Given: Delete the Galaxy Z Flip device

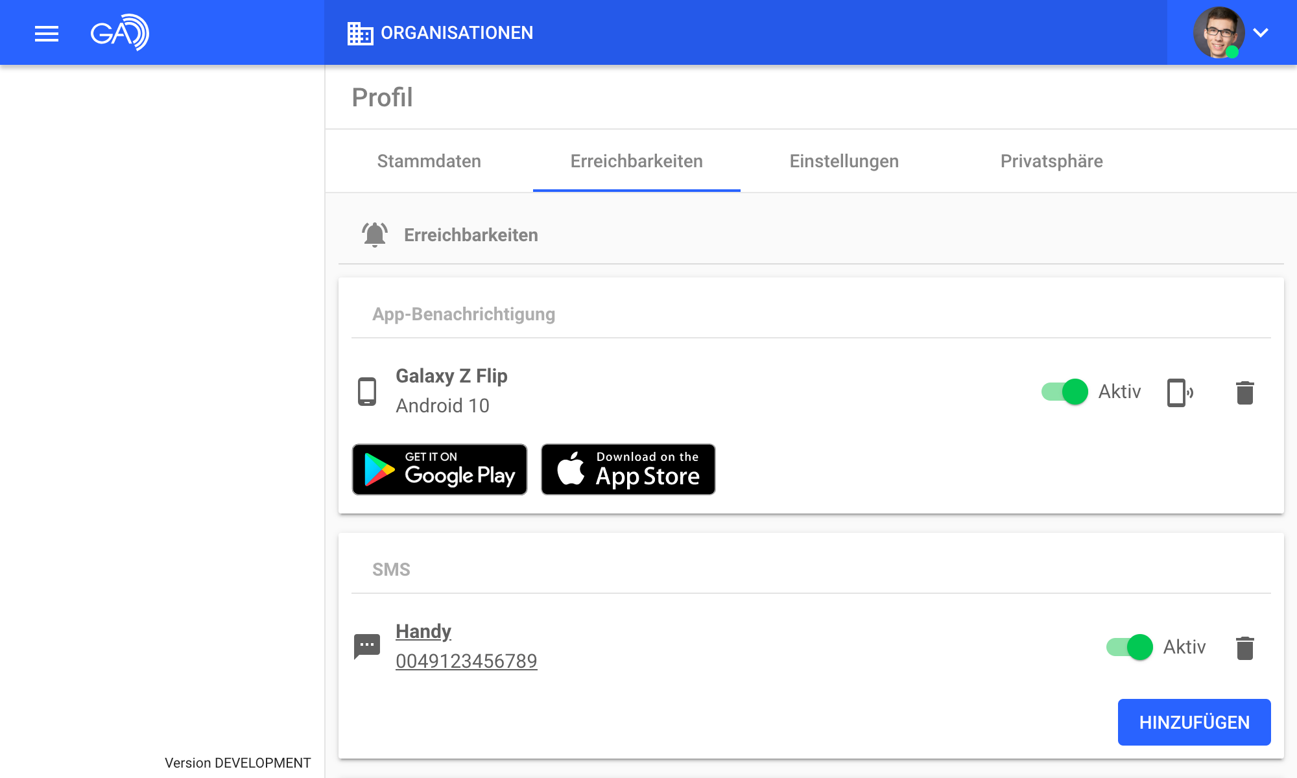Looking at the screenshot, I should 1244,392.
